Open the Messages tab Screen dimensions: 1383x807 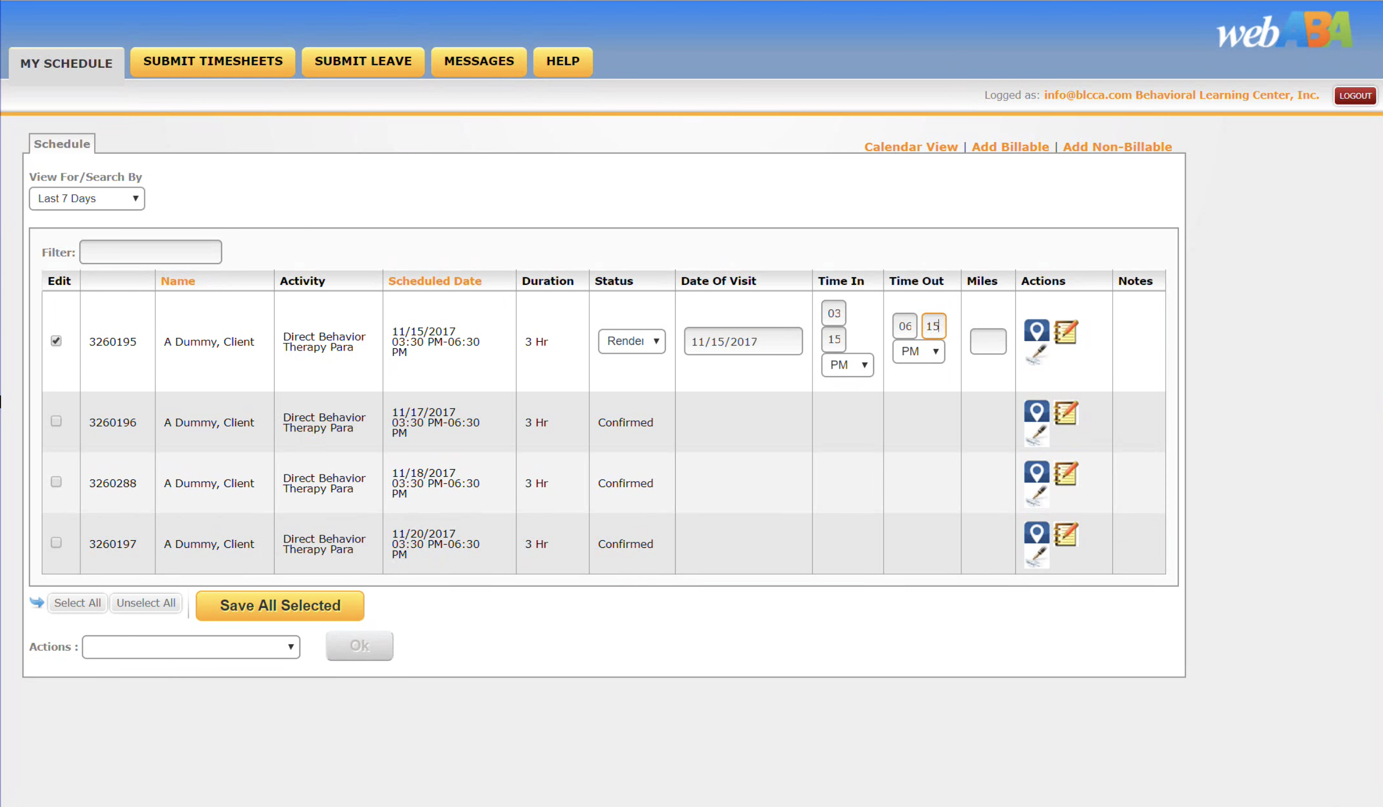click(479, 61)
